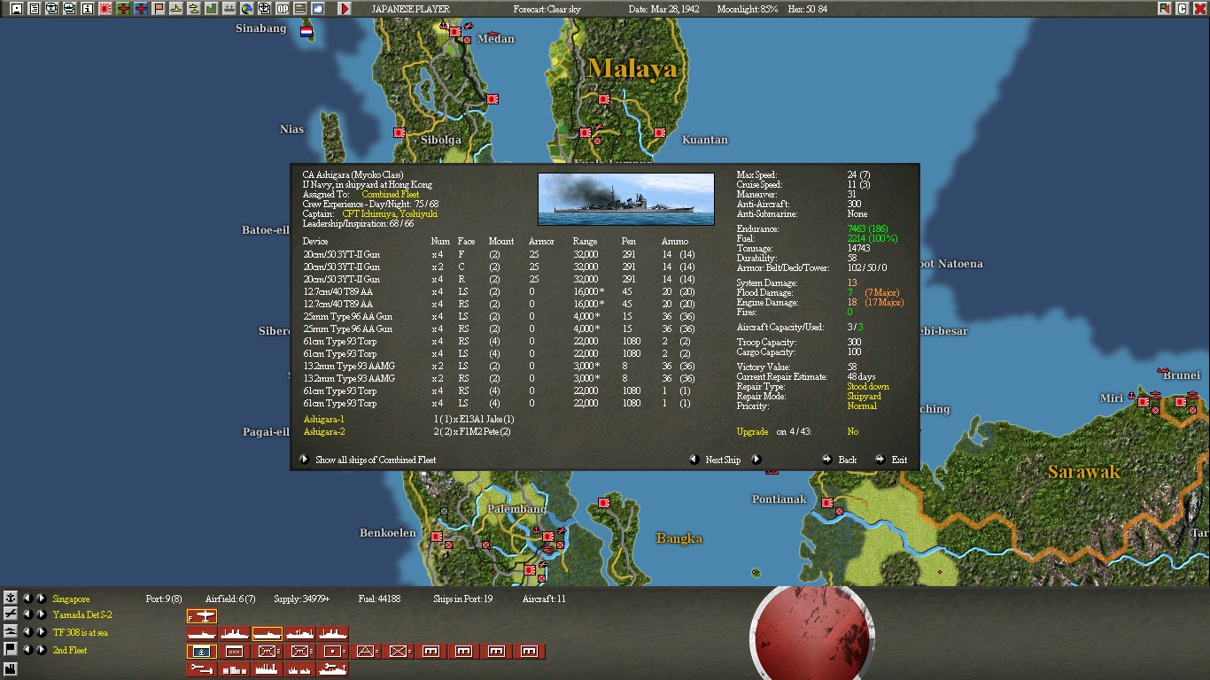The width and height of the screenshot is (1210, 680).
Task: Open captain 'CPT Ichimiya, Yoshiyuki' link
Action: [390, 214]
